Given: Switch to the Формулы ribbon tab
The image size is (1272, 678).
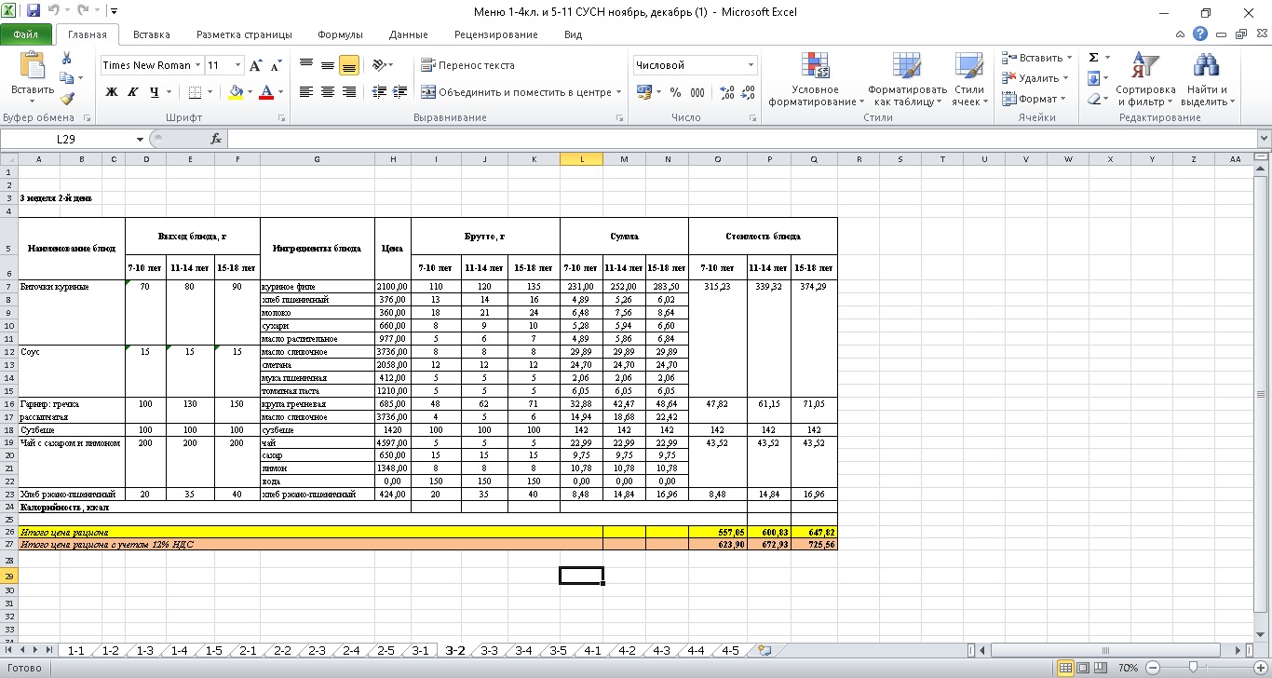Looking at the screenshot, I should (340, 34).
